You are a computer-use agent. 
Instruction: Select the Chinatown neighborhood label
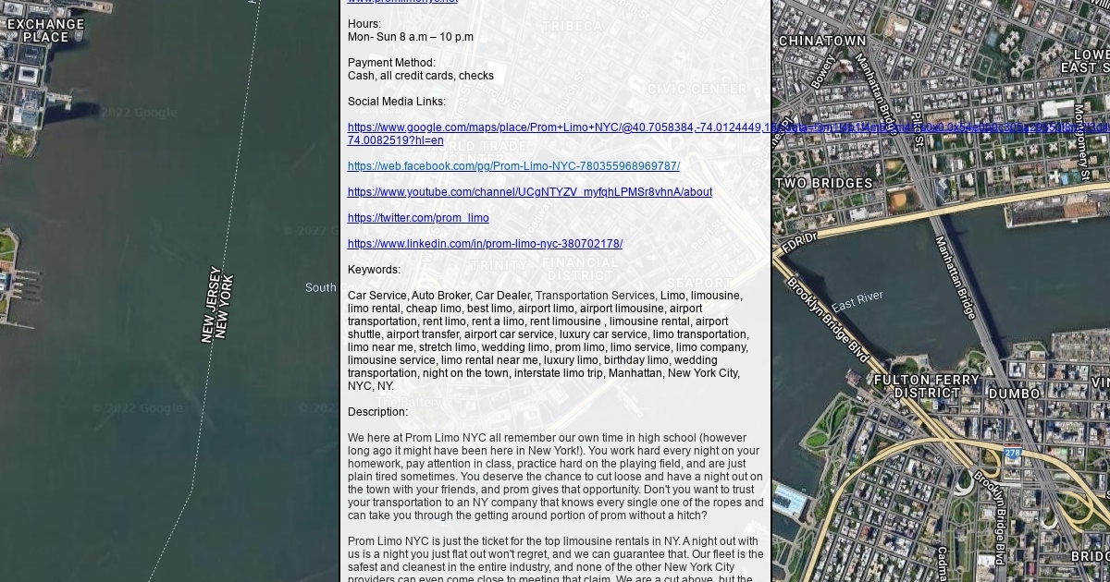tap(822, 41)
